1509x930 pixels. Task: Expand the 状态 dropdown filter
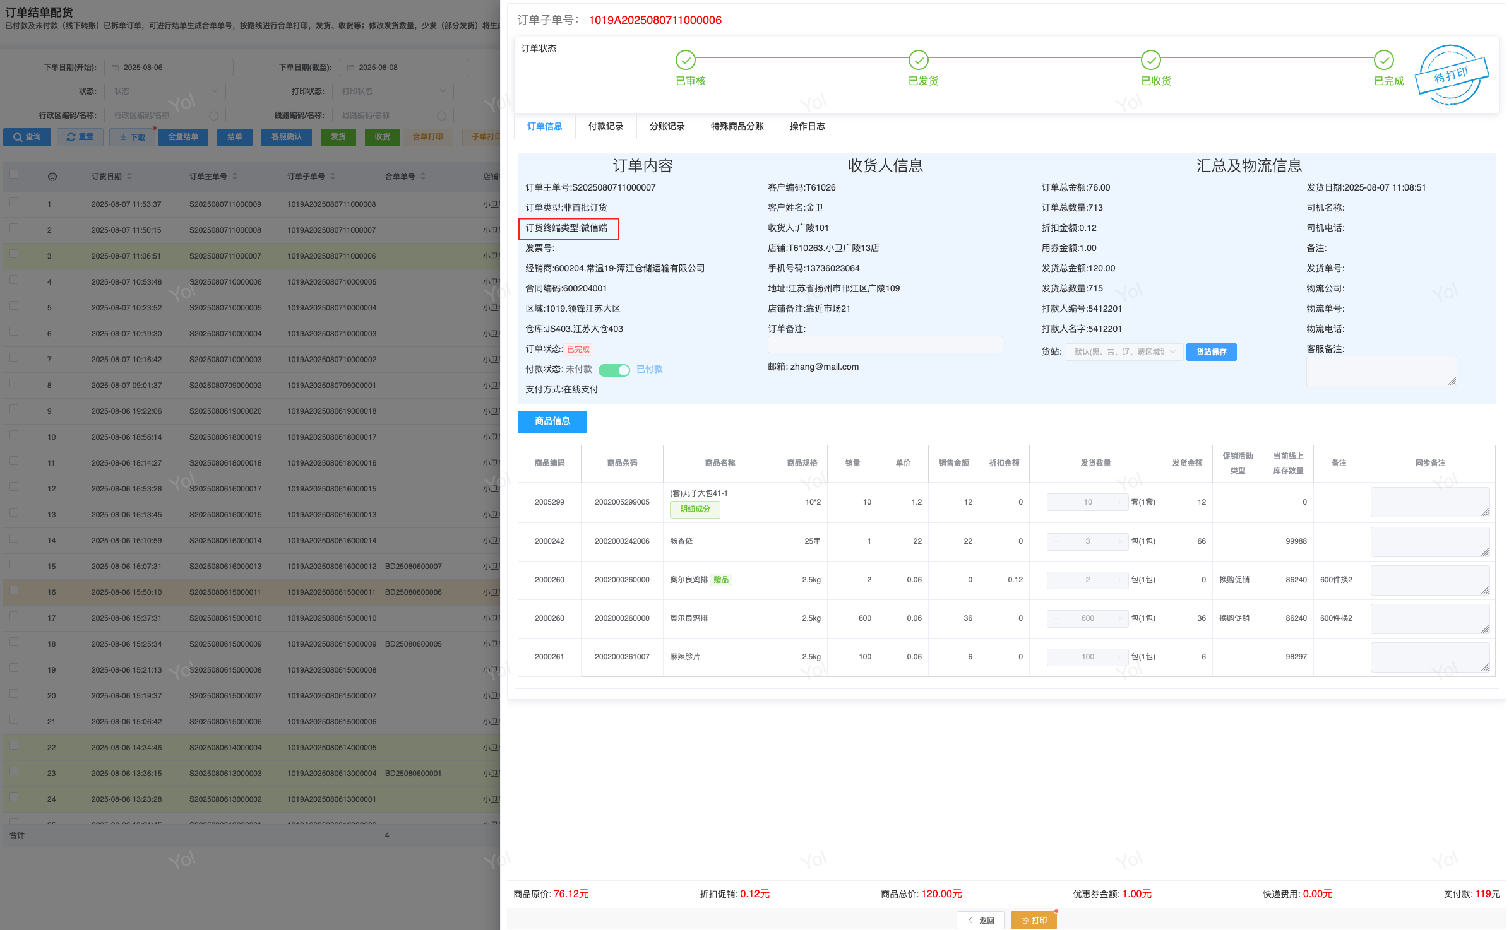(x=165, y=91)
